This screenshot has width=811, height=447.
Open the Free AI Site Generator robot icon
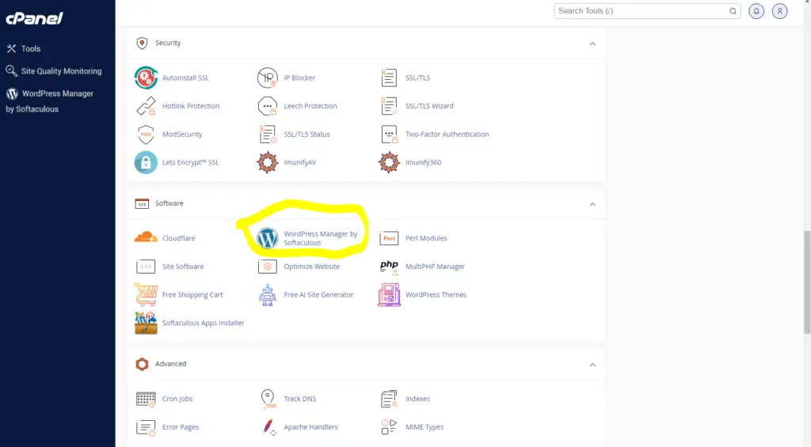pos(268,295)
